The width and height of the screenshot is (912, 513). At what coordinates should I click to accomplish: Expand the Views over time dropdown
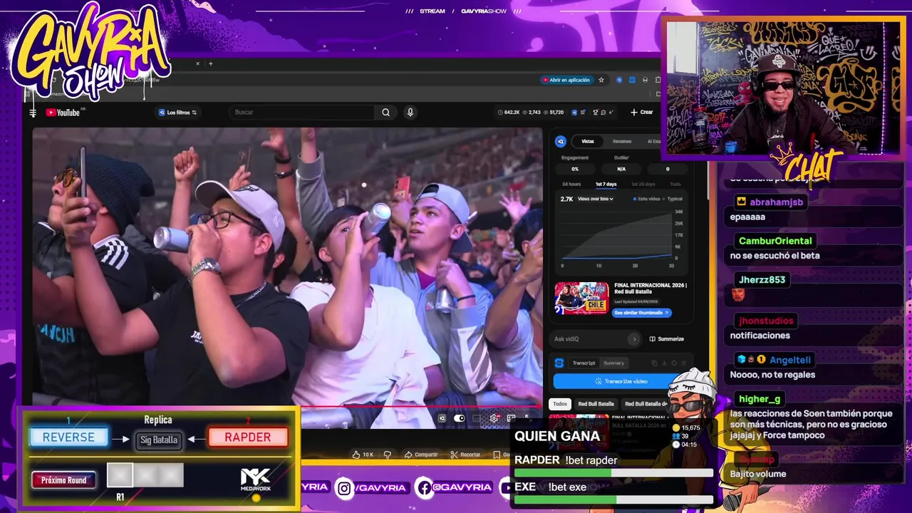pyautogui.click(x=596, y=199)
